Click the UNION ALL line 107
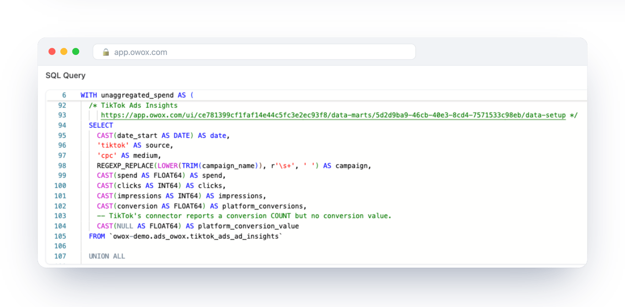625x307 pixels. click(x=107, y=256)
